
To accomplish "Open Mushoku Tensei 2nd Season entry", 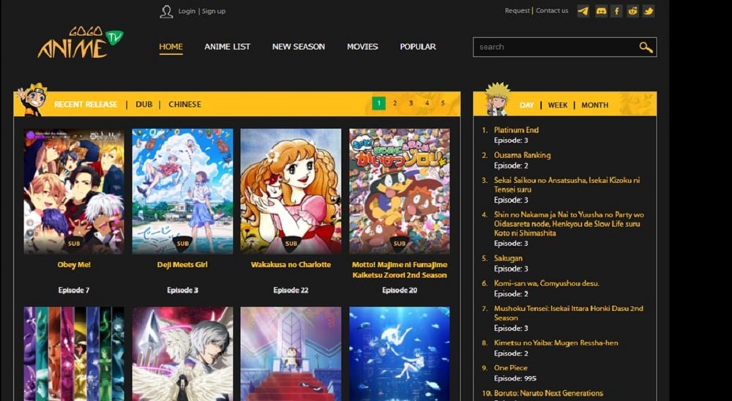I will pyautogui.click(x=569, y=312).
